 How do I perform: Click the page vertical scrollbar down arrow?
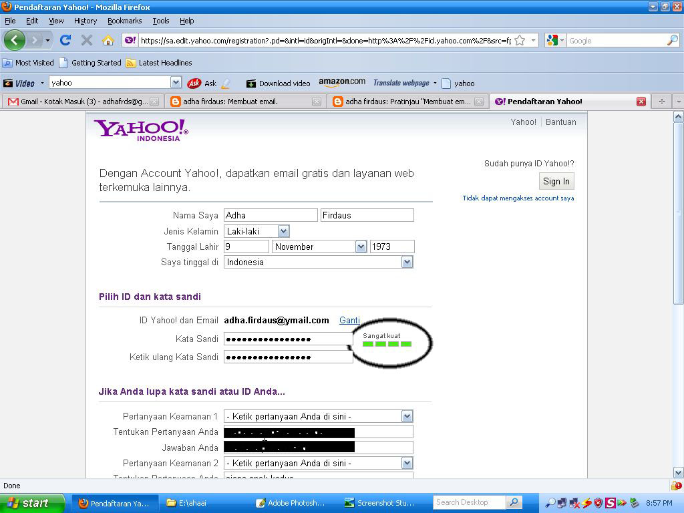(x=679, y=472)
